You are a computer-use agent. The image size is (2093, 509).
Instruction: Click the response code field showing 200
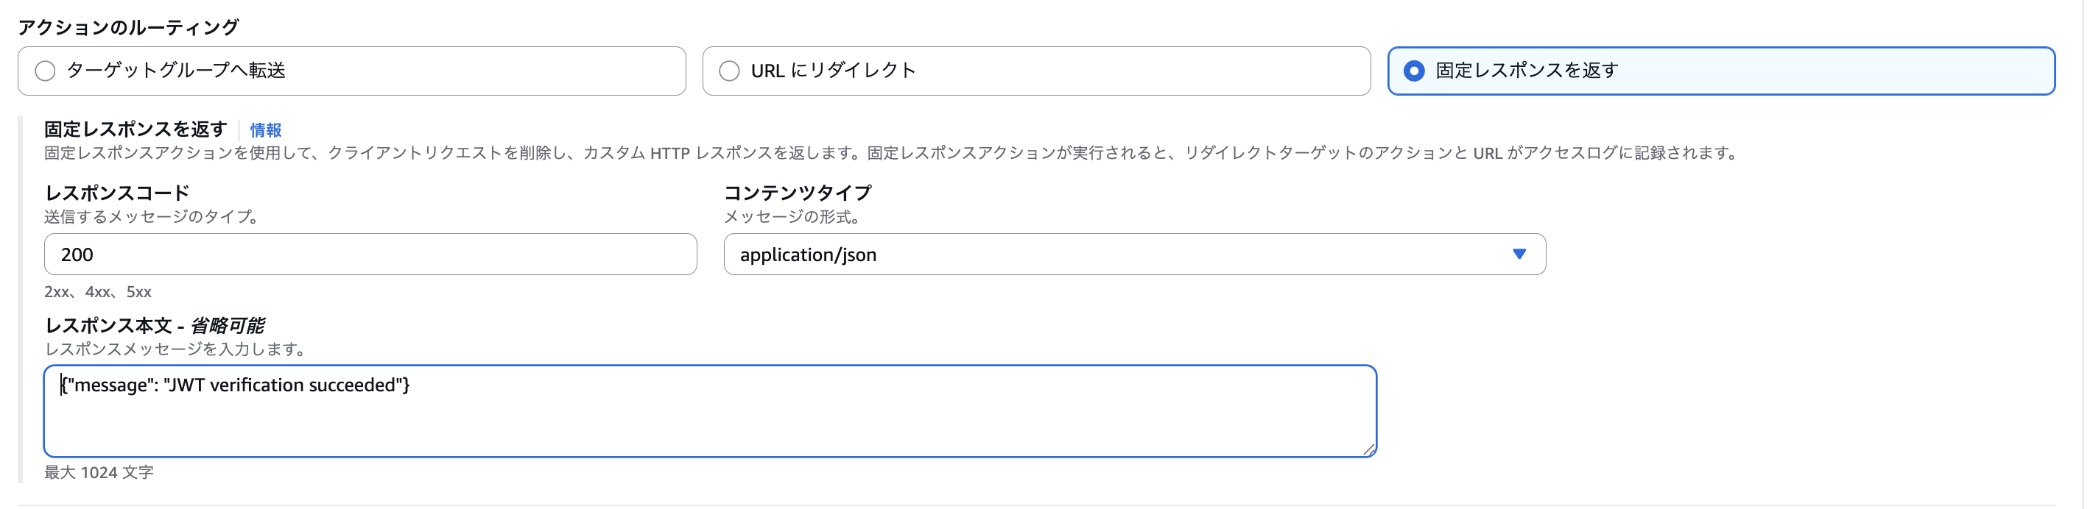pos(370,254)
